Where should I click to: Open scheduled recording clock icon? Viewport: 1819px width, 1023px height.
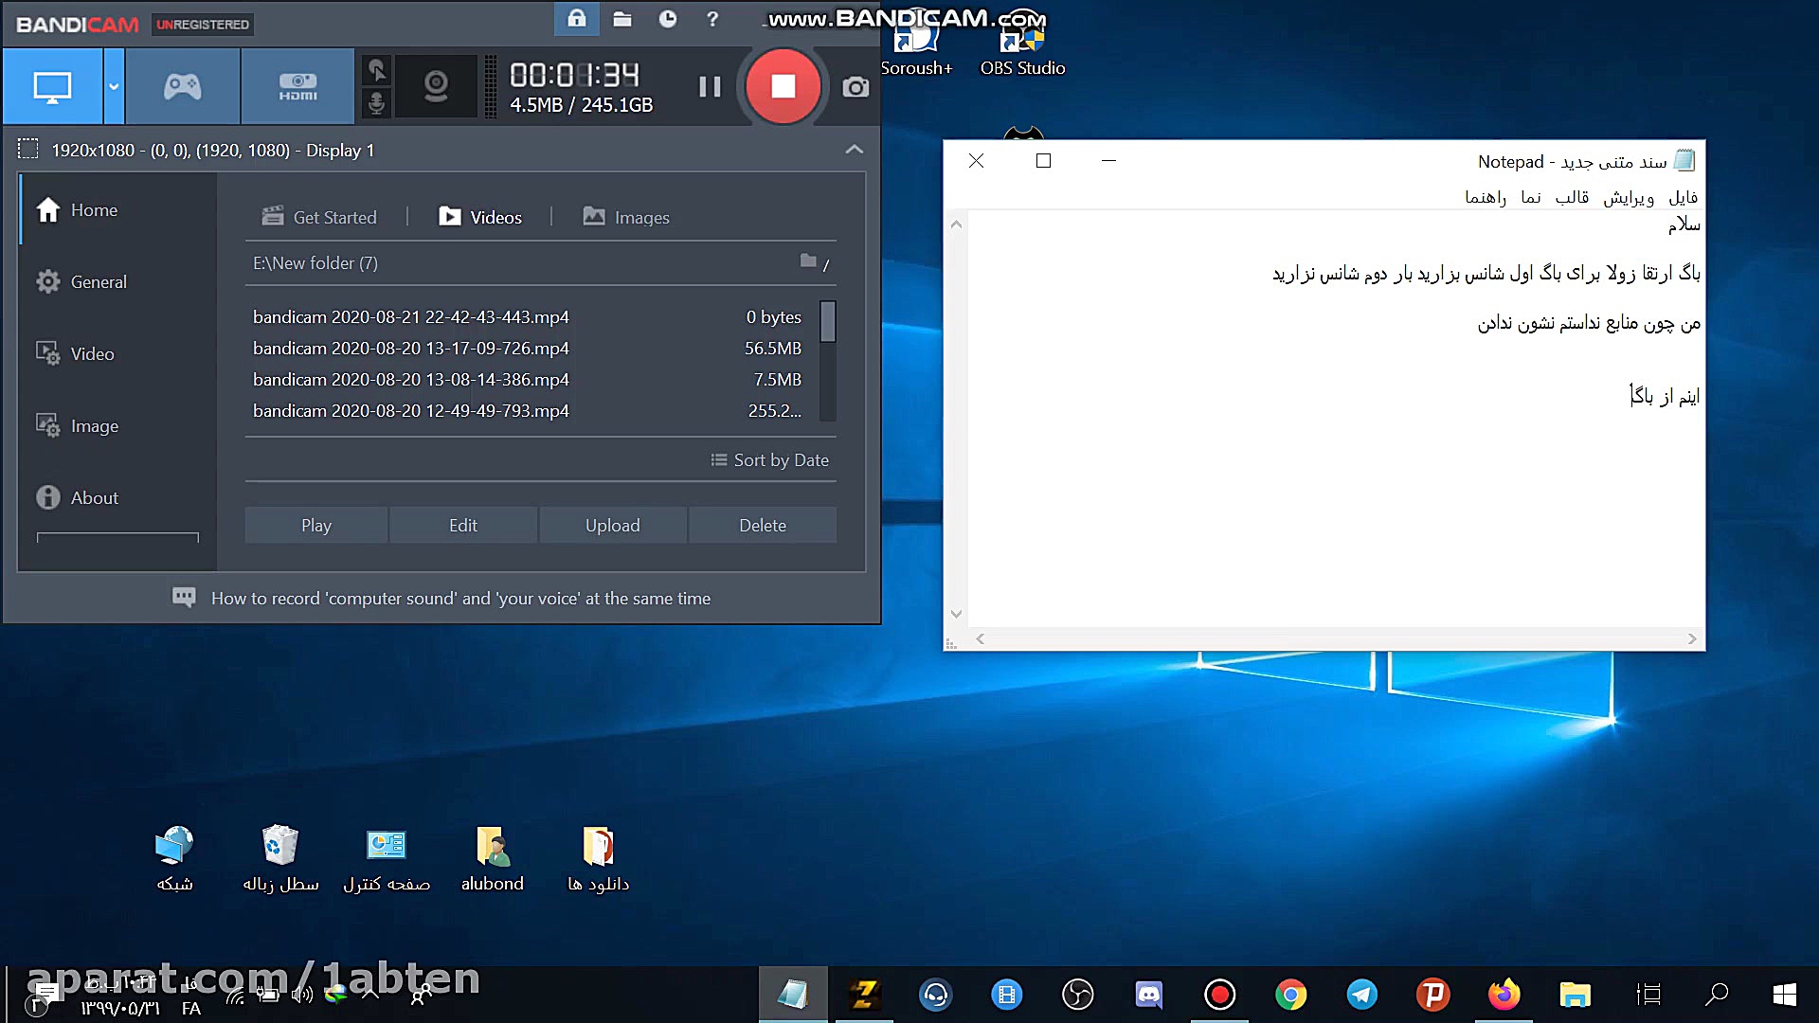pos(668,19)
